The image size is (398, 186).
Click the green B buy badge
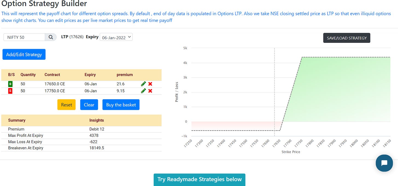(10, 84)
